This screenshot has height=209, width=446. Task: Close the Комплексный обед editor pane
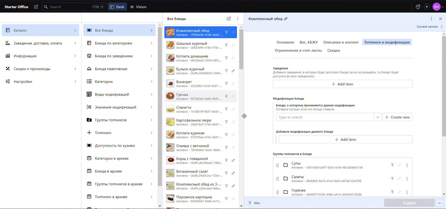pyautogui.click(x=440, y=19)
